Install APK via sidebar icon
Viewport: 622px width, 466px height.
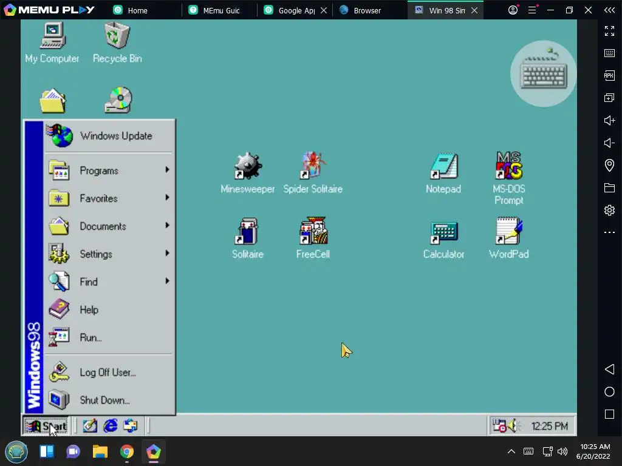point(609,75)
